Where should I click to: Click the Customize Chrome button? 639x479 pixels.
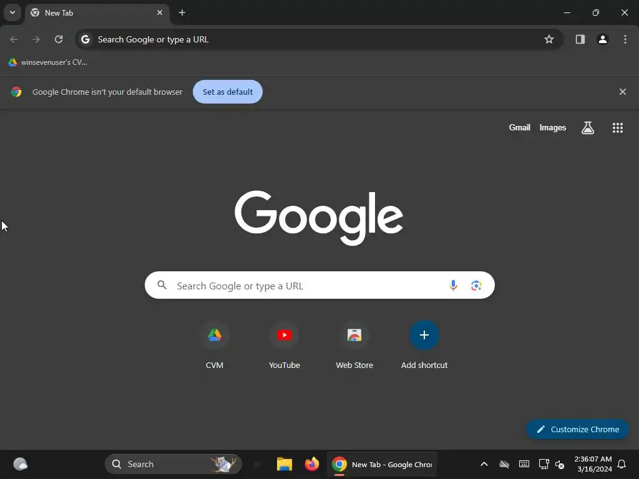click(577, 429)
